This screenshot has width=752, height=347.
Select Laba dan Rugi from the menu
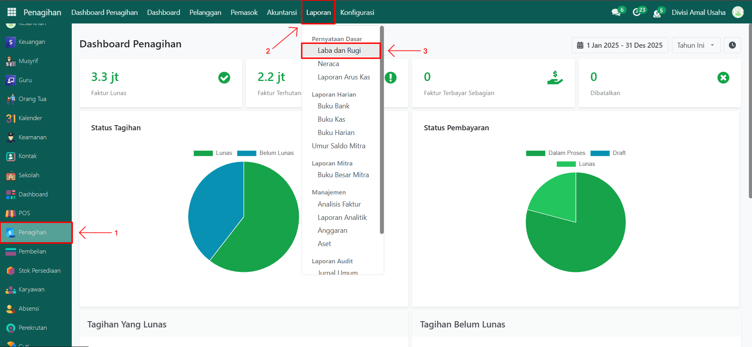pos(339,50)
